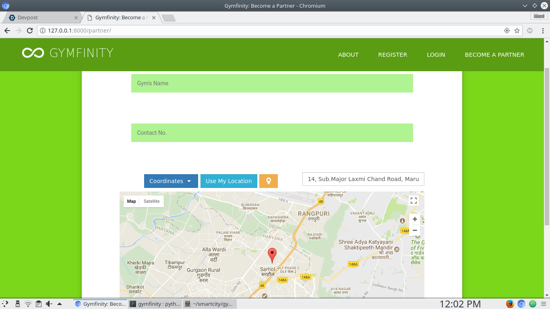This screenshot has height=309, width=550.
Task: Click the Kherki Majra label on the map
Action: [x=141, y=268]
